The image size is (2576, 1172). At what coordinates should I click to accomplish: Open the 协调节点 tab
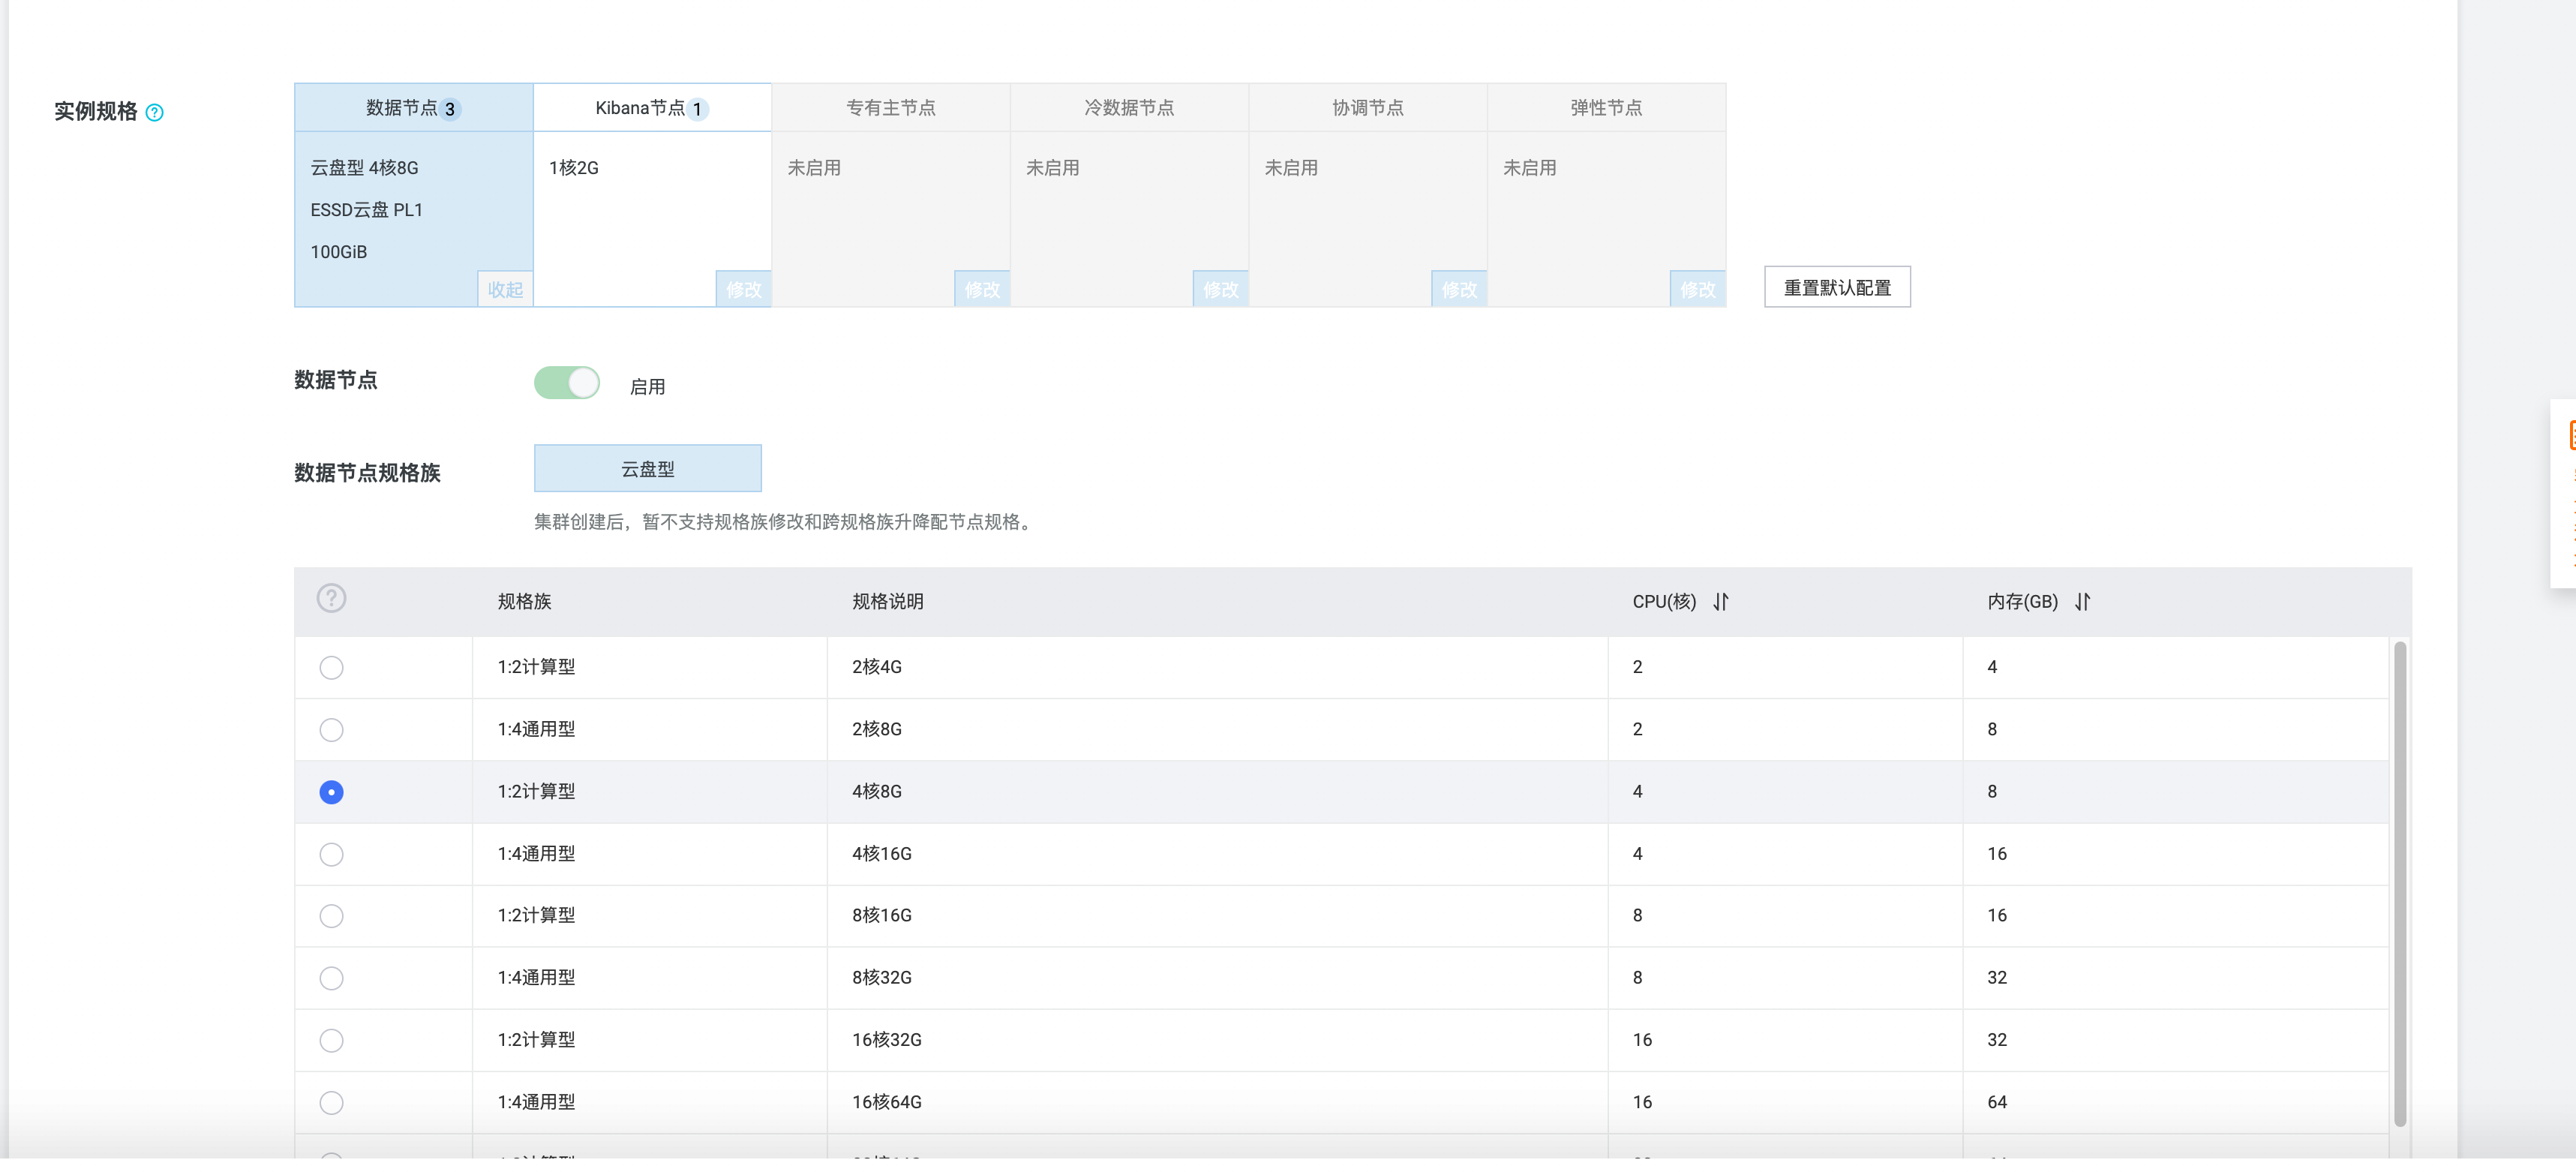(1367, 107)
